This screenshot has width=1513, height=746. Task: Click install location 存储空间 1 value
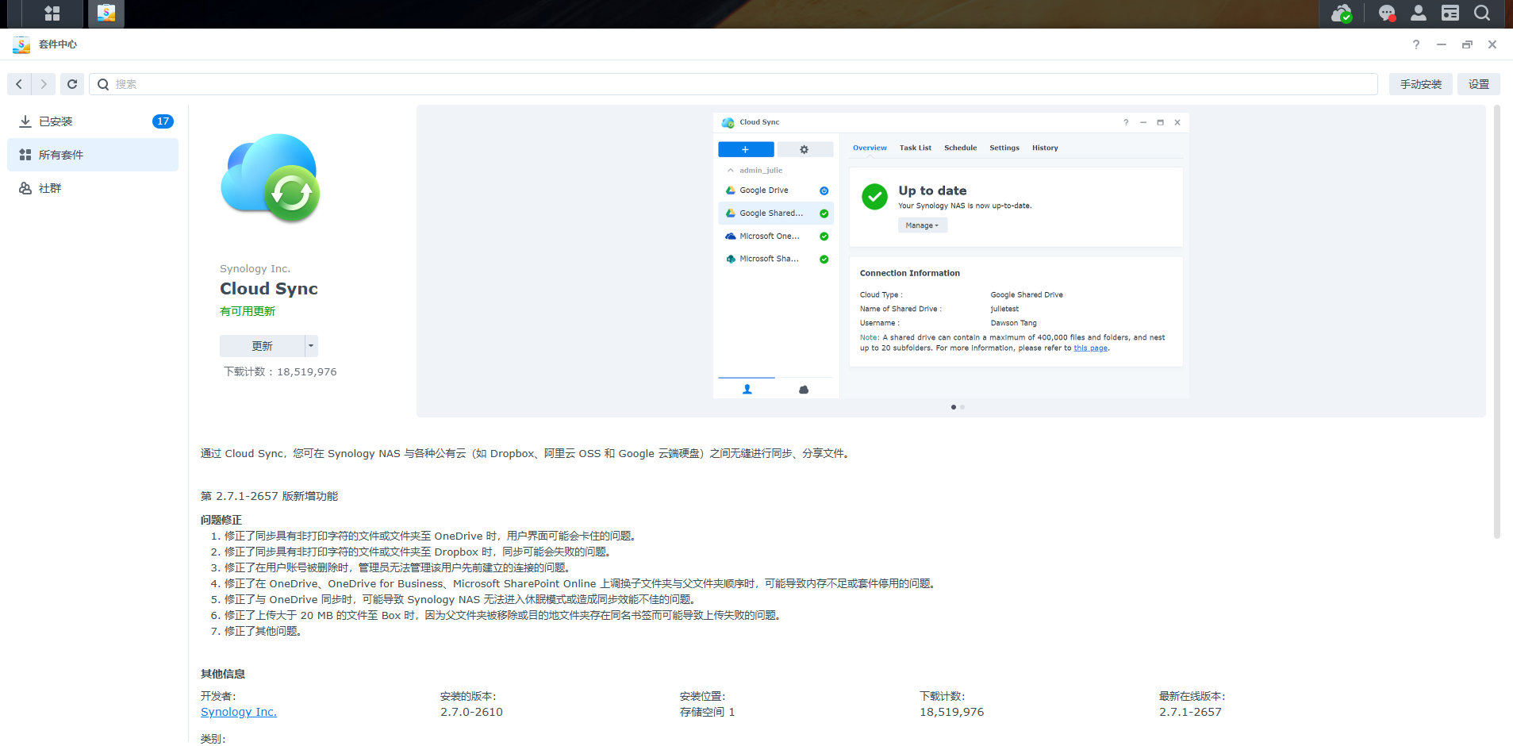707,712
